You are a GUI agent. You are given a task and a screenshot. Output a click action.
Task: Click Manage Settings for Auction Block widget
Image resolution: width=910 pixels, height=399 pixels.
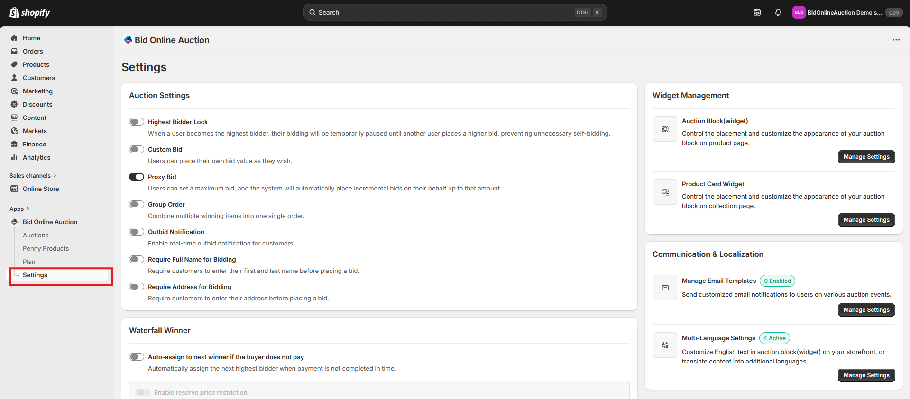pyautogui.click(x=866, y=157)
